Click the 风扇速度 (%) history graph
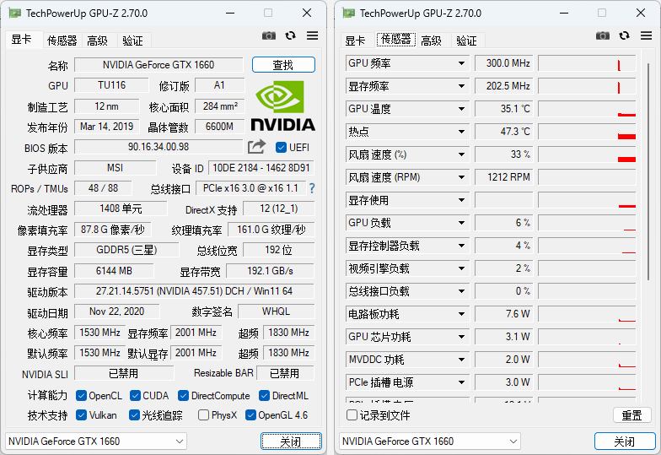The image size is (661, 455). pyautogui.click(x=587, y=154)
